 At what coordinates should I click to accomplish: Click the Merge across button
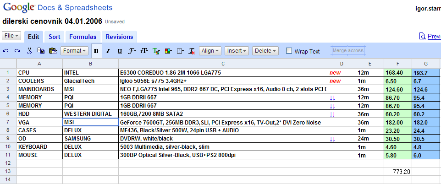pos(348,51)
